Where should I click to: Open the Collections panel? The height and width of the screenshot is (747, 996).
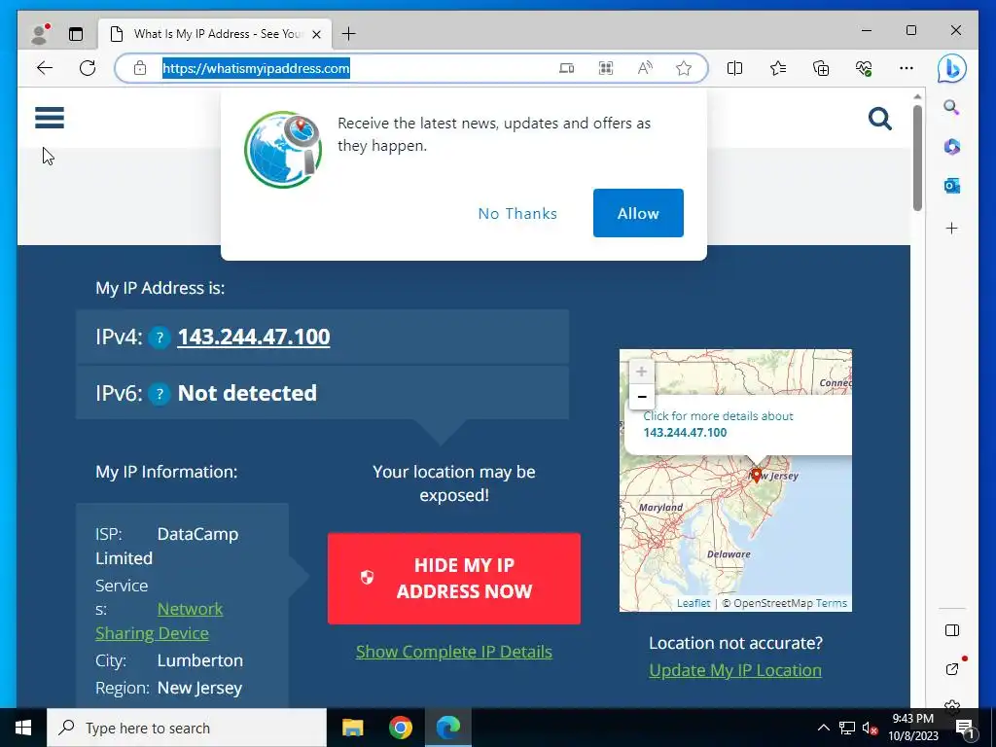[821, 68]
